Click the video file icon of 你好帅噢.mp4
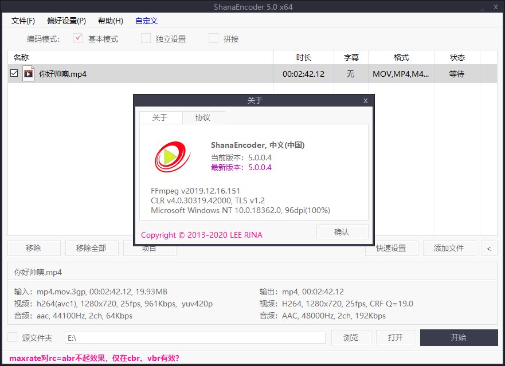The image size is (505, 366). tap(28, 74)
